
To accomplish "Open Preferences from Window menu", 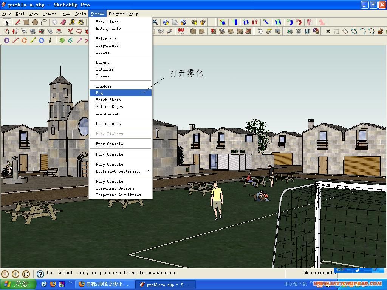I will pyautogui.click(x=121, y=123).
